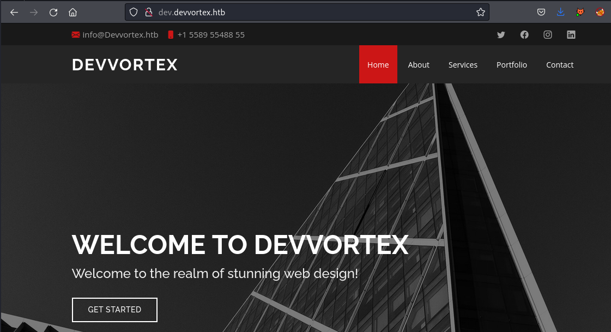
Task: Click the phone icon in the top bar
Action: [x=172, y=34]
